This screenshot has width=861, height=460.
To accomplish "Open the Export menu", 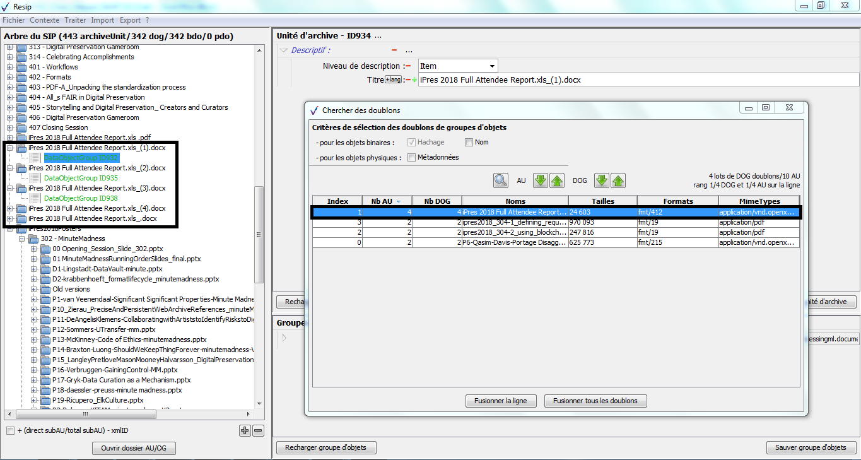I will 130,20.
